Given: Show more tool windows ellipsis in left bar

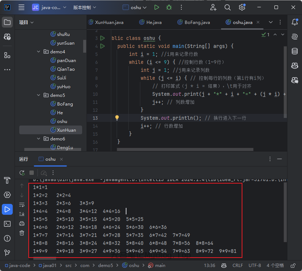Looking at the screenshot, I should [7, 70].
